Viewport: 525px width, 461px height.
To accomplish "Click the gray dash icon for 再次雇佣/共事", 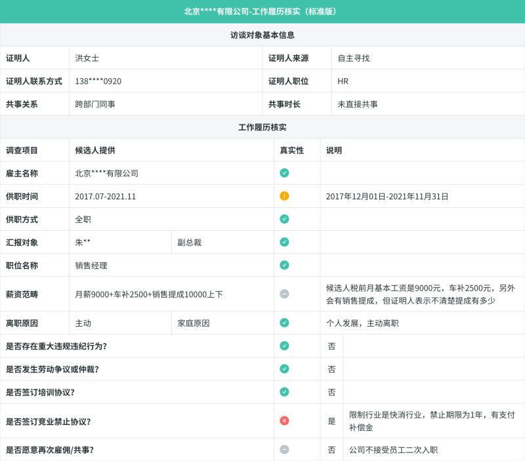I will 284,450.
